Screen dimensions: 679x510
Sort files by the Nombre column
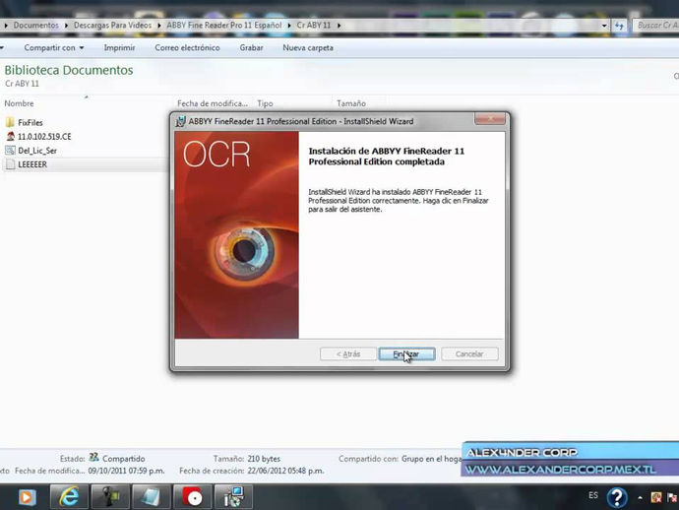(x=19, y=103)
